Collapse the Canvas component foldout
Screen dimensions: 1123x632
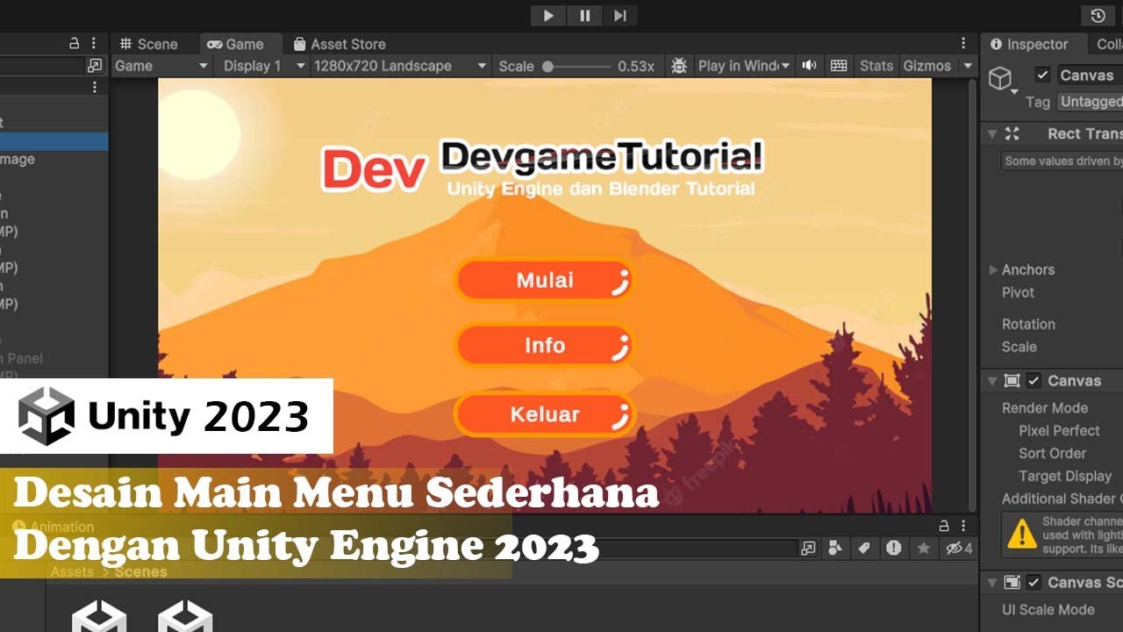[x=992, y=381]
